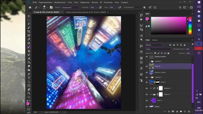The width and height of the screenshot is (203, 114).
Task: Click the Home icon in options bar
Action: pyautogui.click(x=30, y=8)
